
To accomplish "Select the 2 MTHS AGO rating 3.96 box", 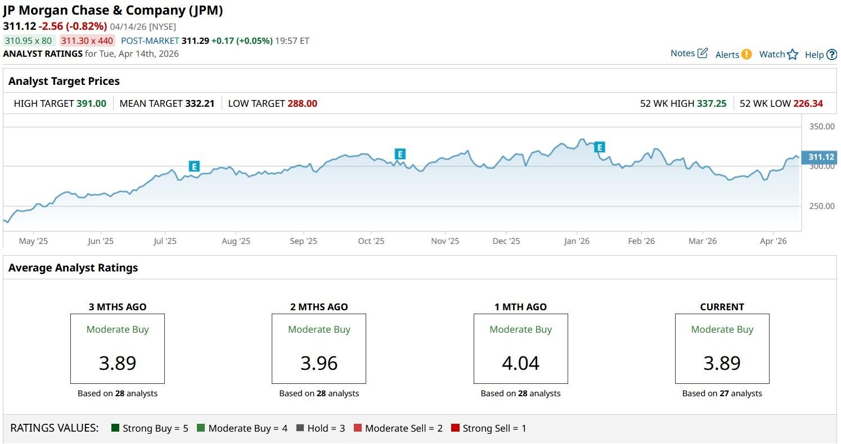I will [319, 348].
